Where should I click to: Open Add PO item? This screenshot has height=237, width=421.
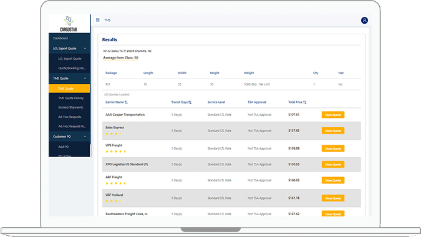64,147
